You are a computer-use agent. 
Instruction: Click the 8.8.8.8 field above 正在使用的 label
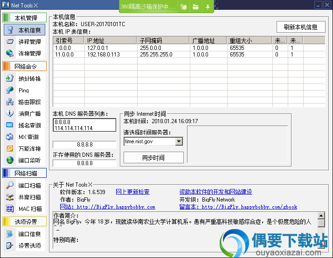pyautogui.click(x=84, y=145)
